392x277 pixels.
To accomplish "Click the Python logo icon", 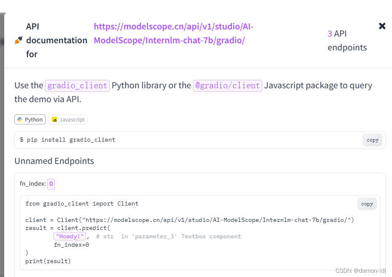I will pyautogui.click(x=20, y=119).
